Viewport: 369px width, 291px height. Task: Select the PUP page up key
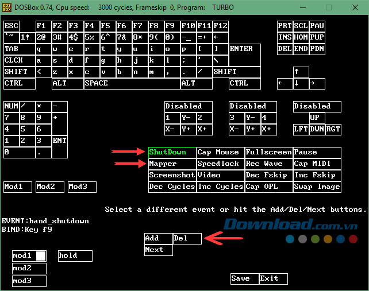click(317, 37)
